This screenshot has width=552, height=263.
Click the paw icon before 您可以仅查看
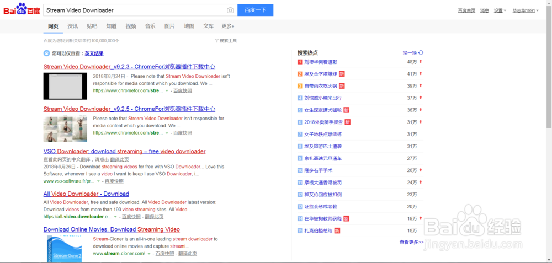pyautogui.click(x=47, y=53)
